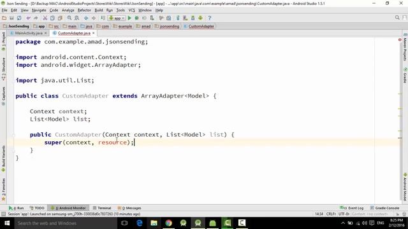The height and width of the screenshot is (229, 408).
Task: Click the error indicator in the editor gutter
Action: pyautogui.click(x=400, y=39)
